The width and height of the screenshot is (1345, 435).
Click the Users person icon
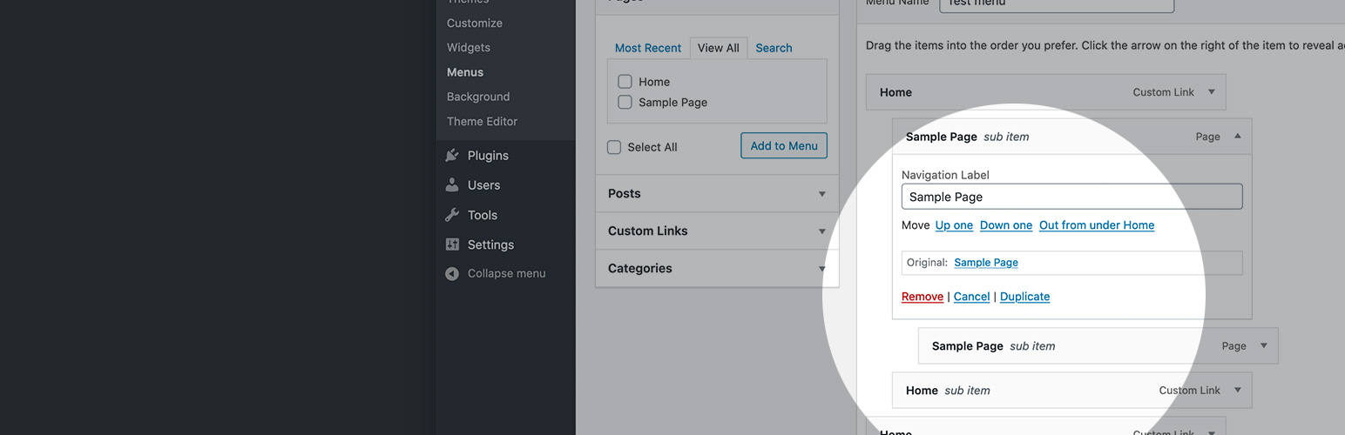[452, 185]
